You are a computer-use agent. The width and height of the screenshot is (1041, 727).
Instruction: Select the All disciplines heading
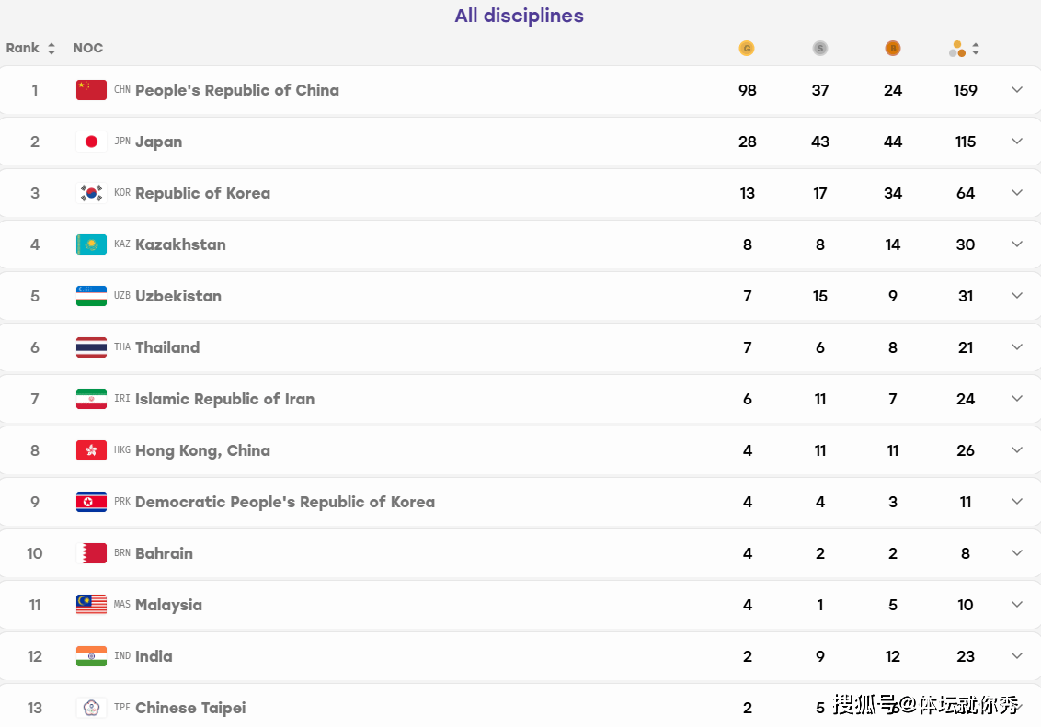tap(520, 16)
